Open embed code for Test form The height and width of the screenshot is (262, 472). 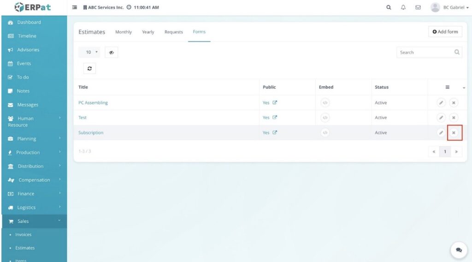(325, 118)
